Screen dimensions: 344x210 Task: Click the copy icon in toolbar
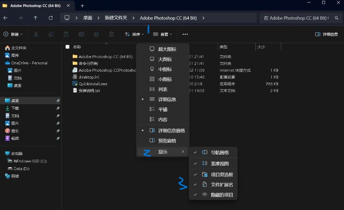point(51,34)
